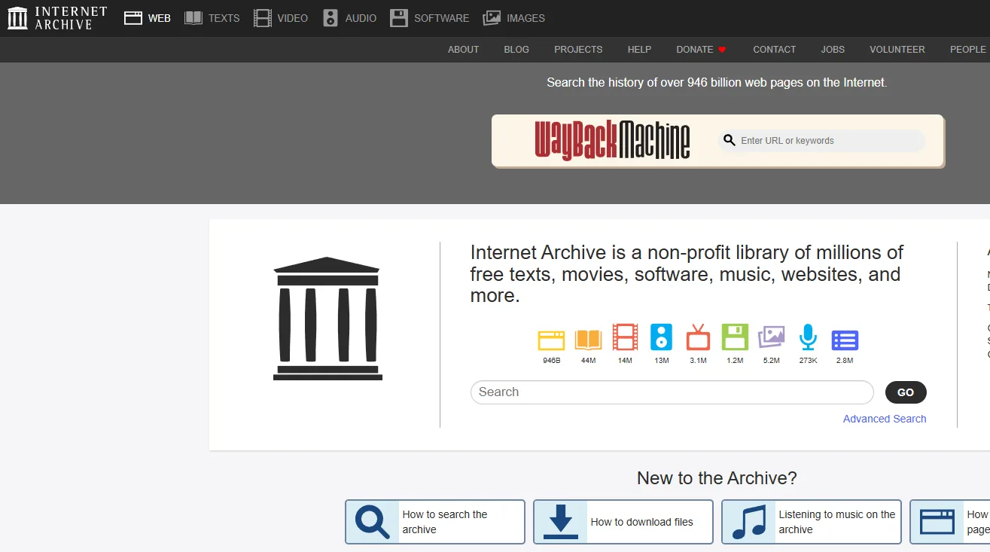
Task: Focus the Wayback Machine URL input field
Action: coord(828,141)
